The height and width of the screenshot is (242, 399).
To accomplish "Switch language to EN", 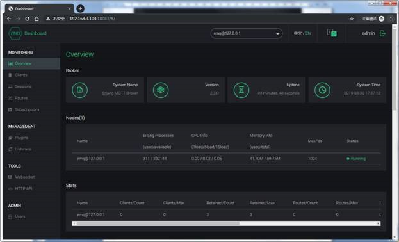I will pyautogui.click(x=308, y=33).
